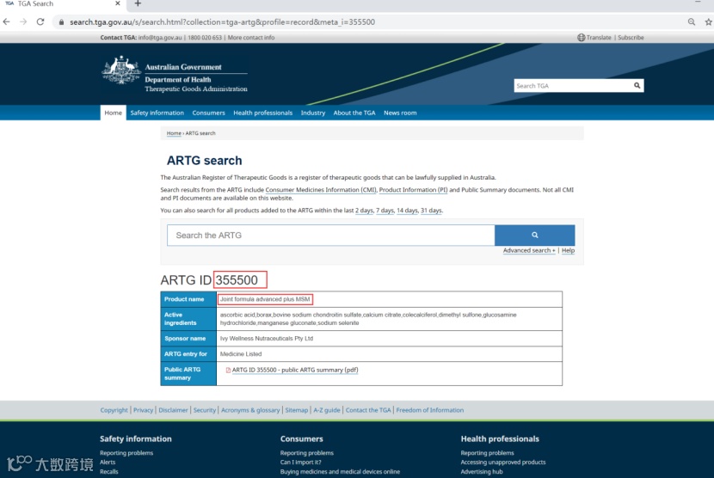
Task: Go back using browser back arrow
Action: point(6,21)
